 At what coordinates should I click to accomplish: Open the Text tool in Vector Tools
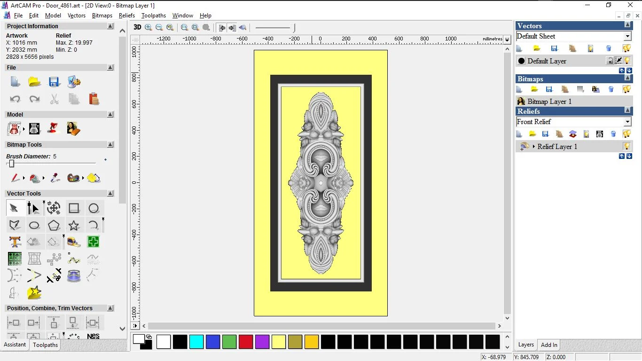(15, 242)
